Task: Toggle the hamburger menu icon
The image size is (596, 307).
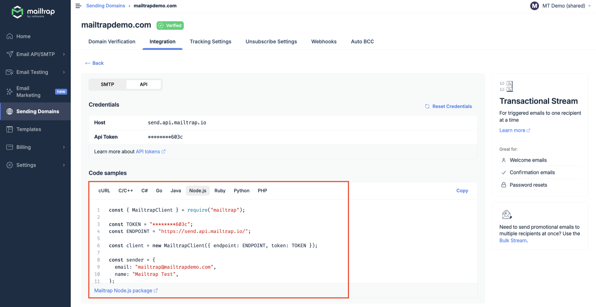Action: point(78,6)
